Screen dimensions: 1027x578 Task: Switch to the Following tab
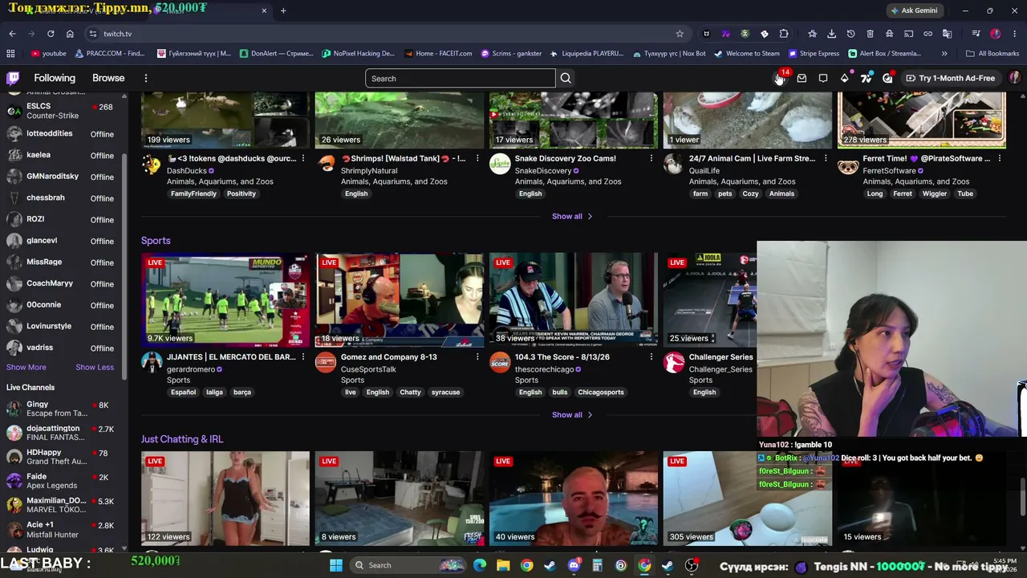coord(55,78)
